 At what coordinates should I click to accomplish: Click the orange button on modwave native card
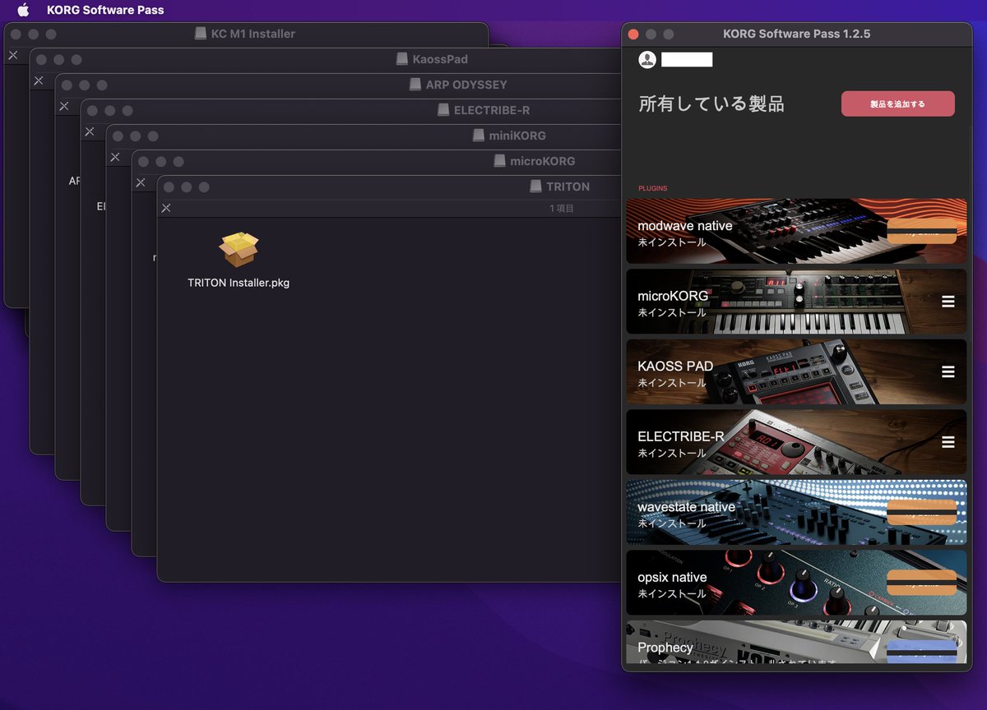point(921,231)
